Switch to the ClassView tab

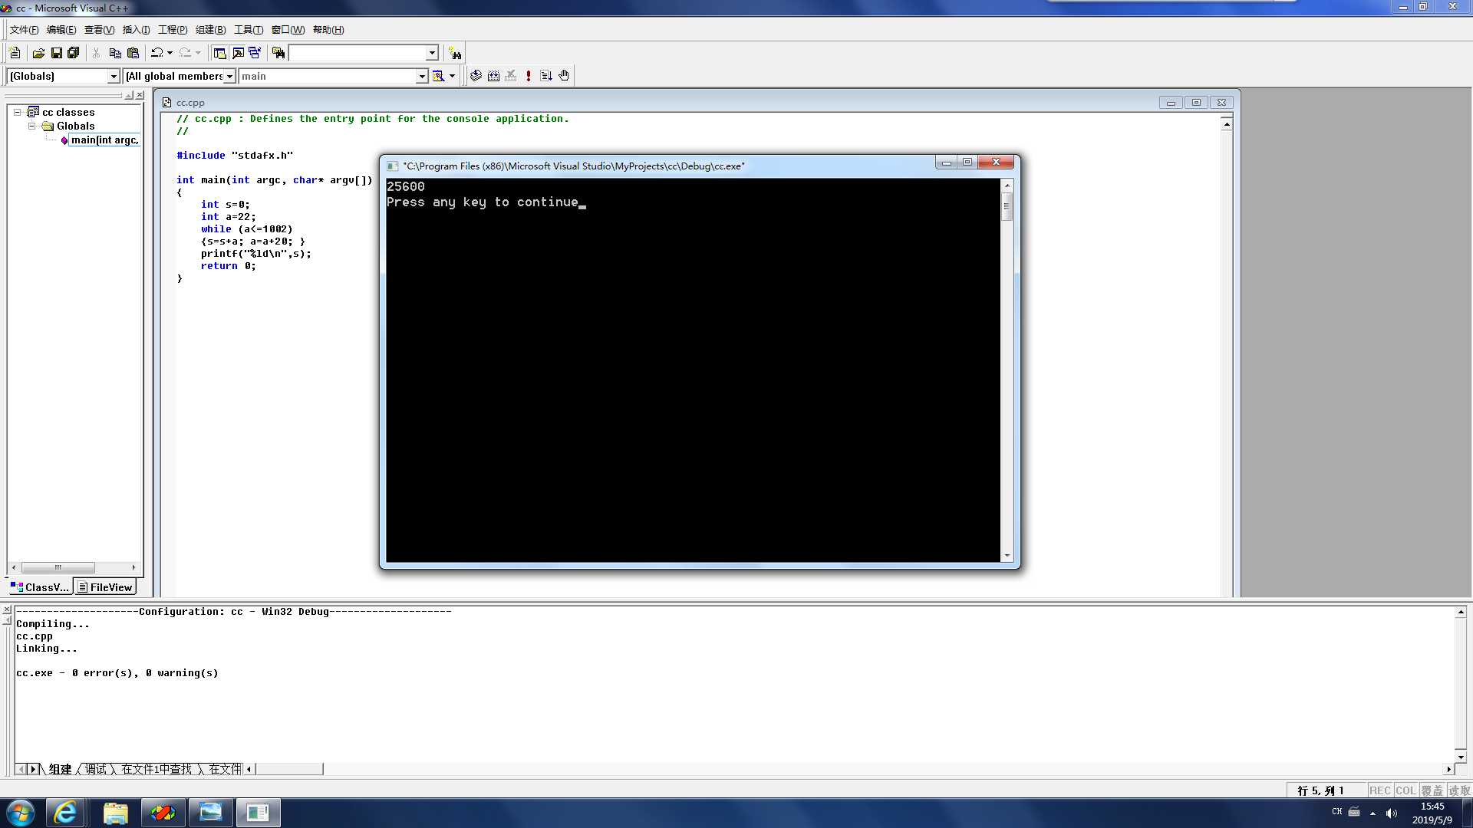click(x=40, y=587)
